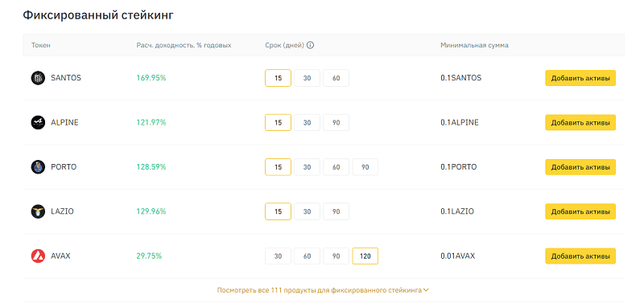
Task: Click the ALPINE token logo icon
Action: (38, 123)
